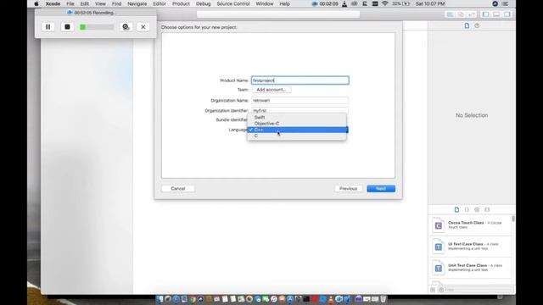
Task: Open the File menu
Action: (70, 3)
